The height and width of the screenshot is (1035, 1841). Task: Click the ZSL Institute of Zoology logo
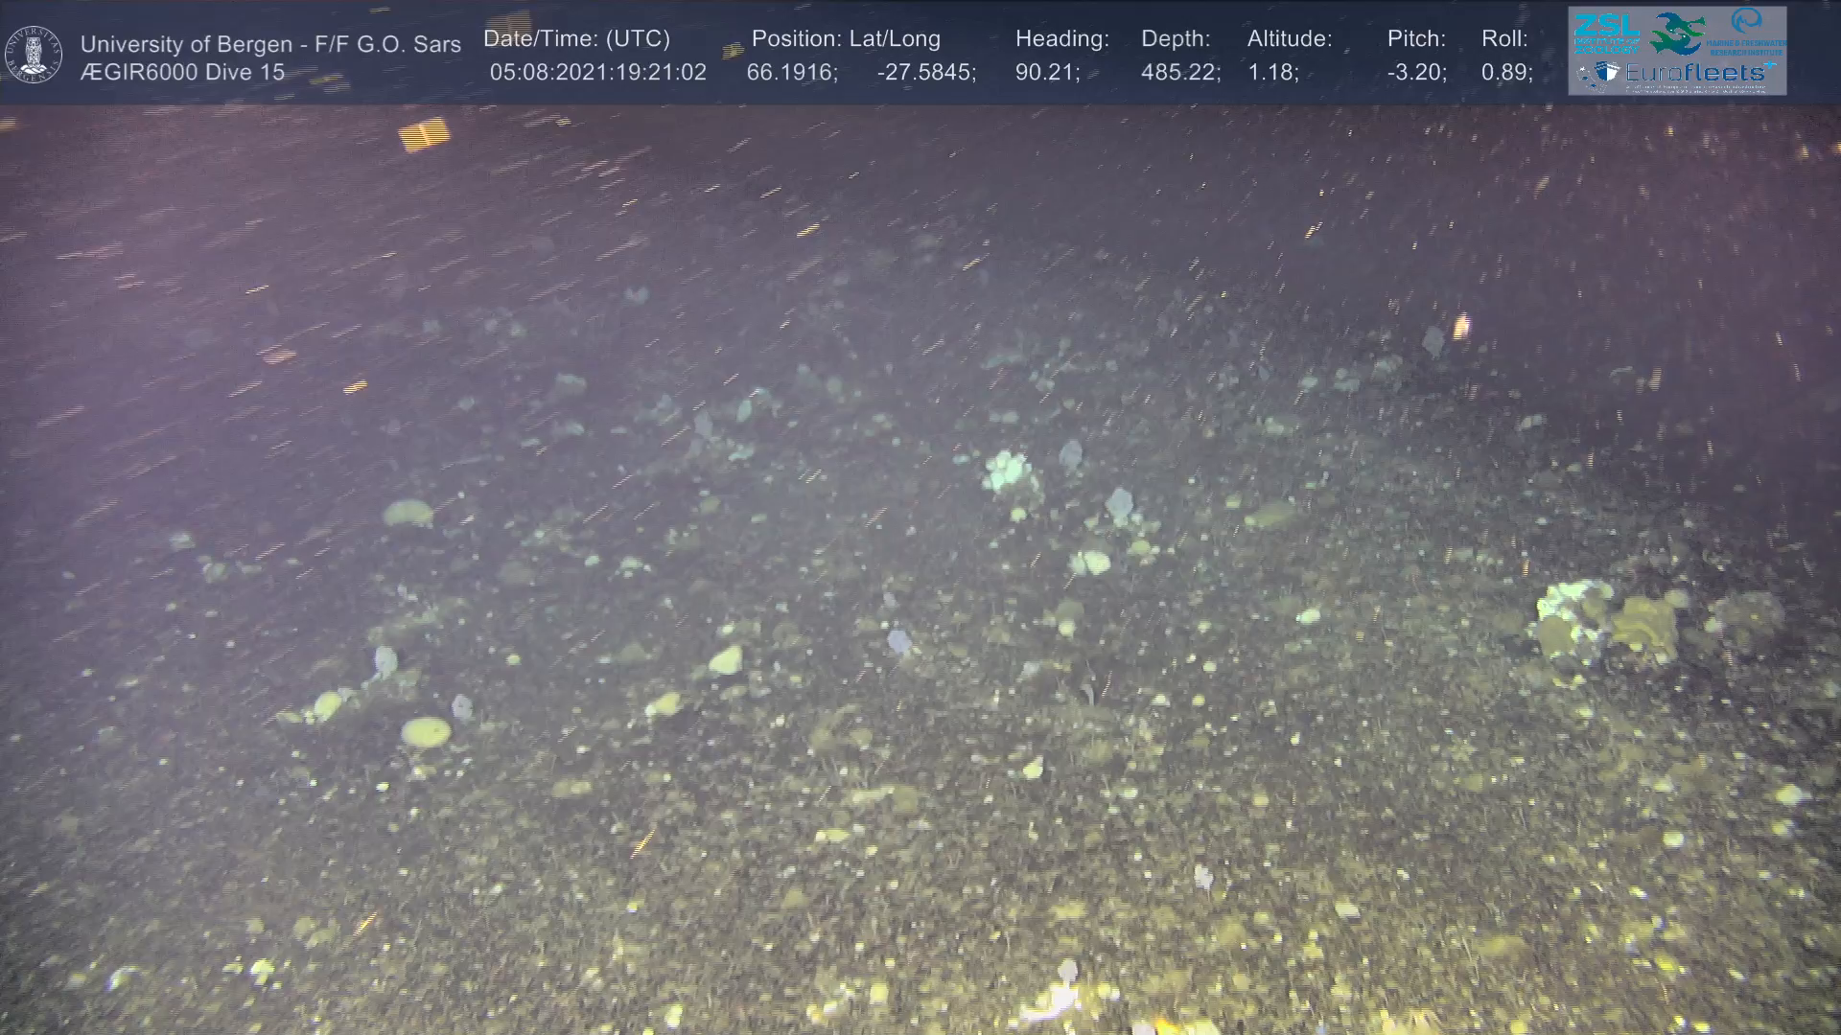pyautogui.click(x=1605, y=34)
